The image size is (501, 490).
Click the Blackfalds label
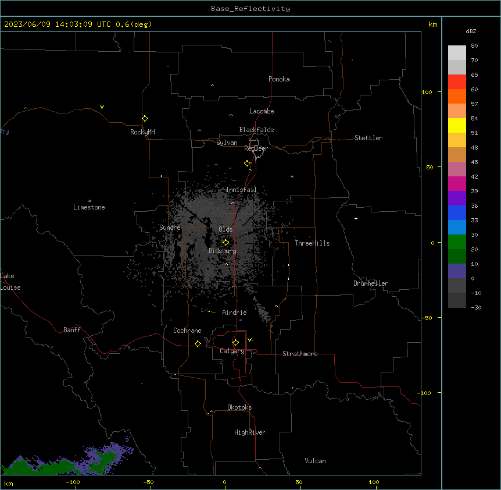256,130
